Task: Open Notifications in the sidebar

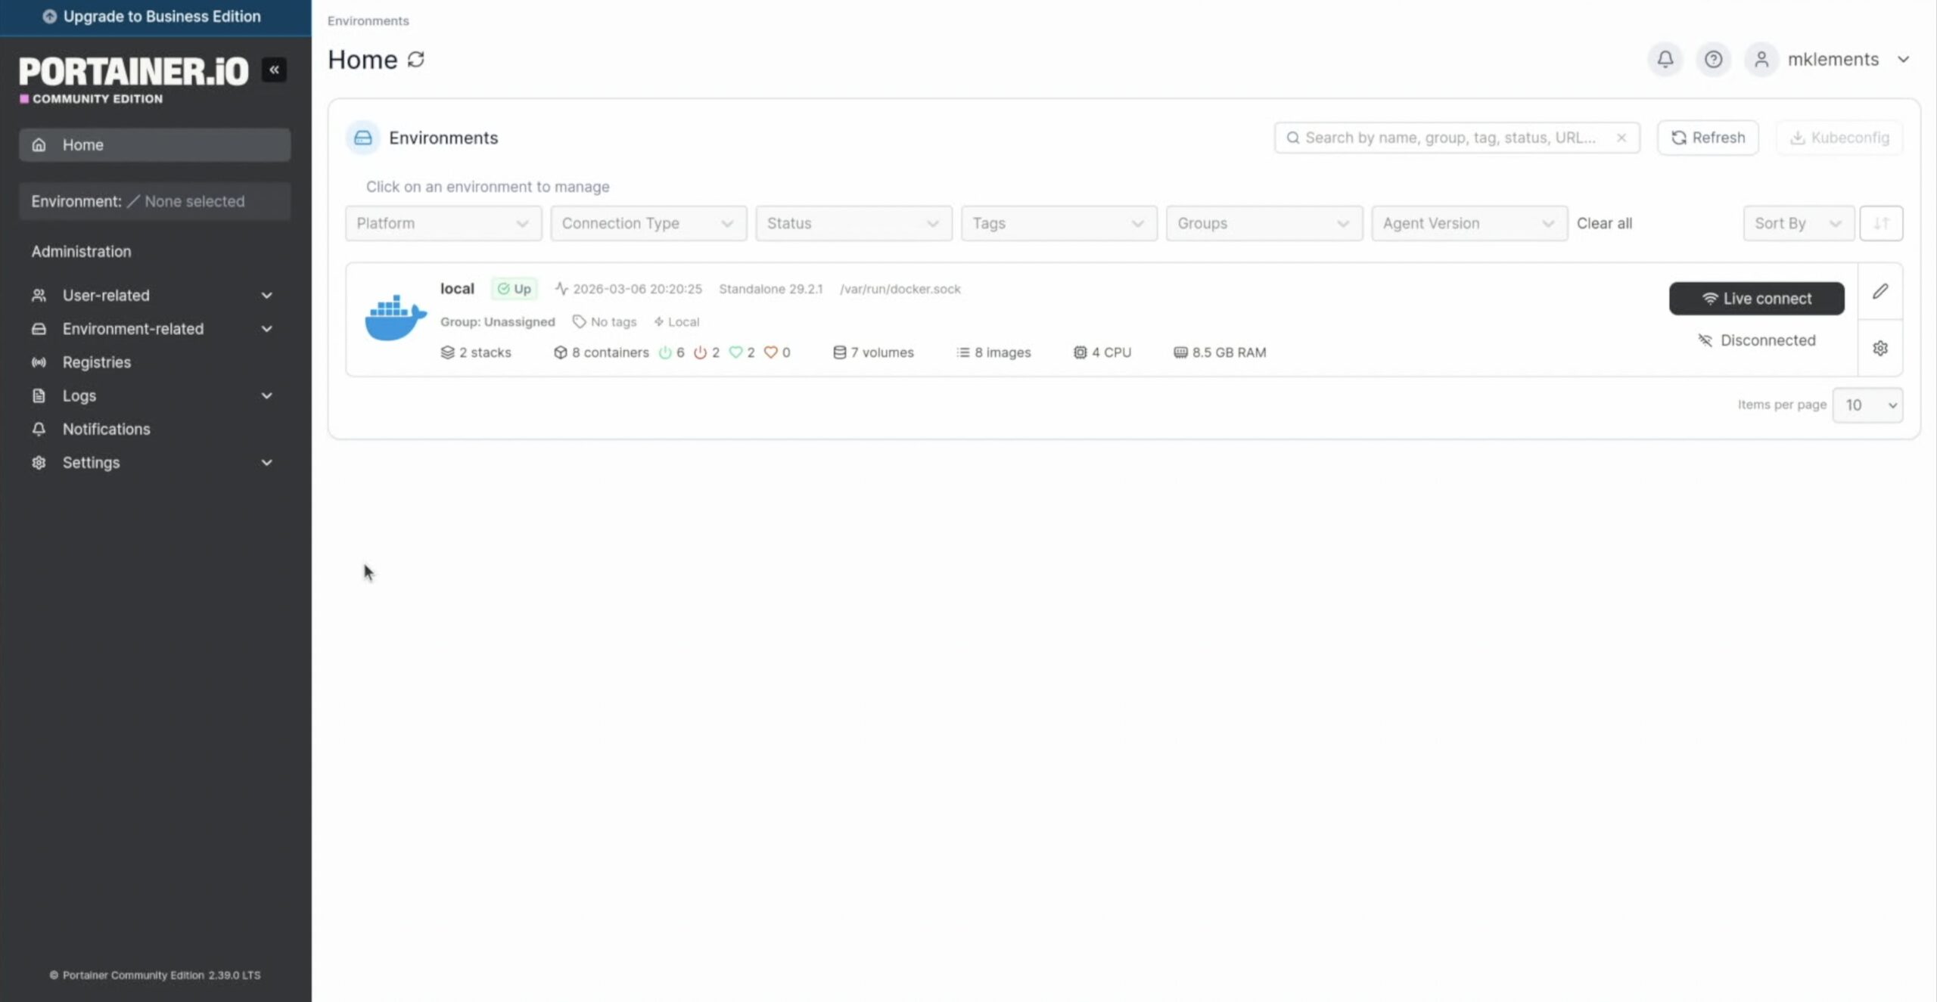Action: pos(106,429)
